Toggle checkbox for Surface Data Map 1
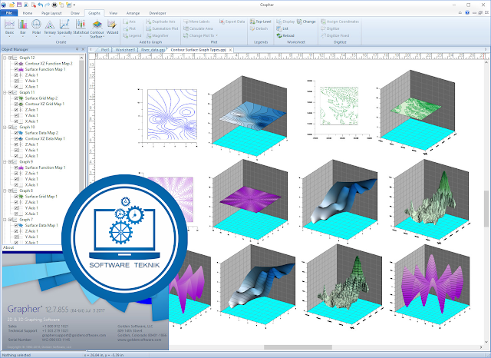 15,225
